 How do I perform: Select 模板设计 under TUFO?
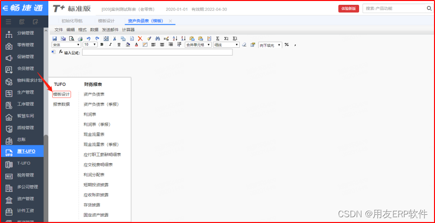coord(61,95)
